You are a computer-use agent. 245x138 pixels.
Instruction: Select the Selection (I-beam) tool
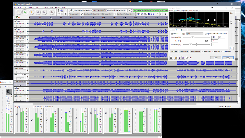pyautogui.click(x=59, y=10)
